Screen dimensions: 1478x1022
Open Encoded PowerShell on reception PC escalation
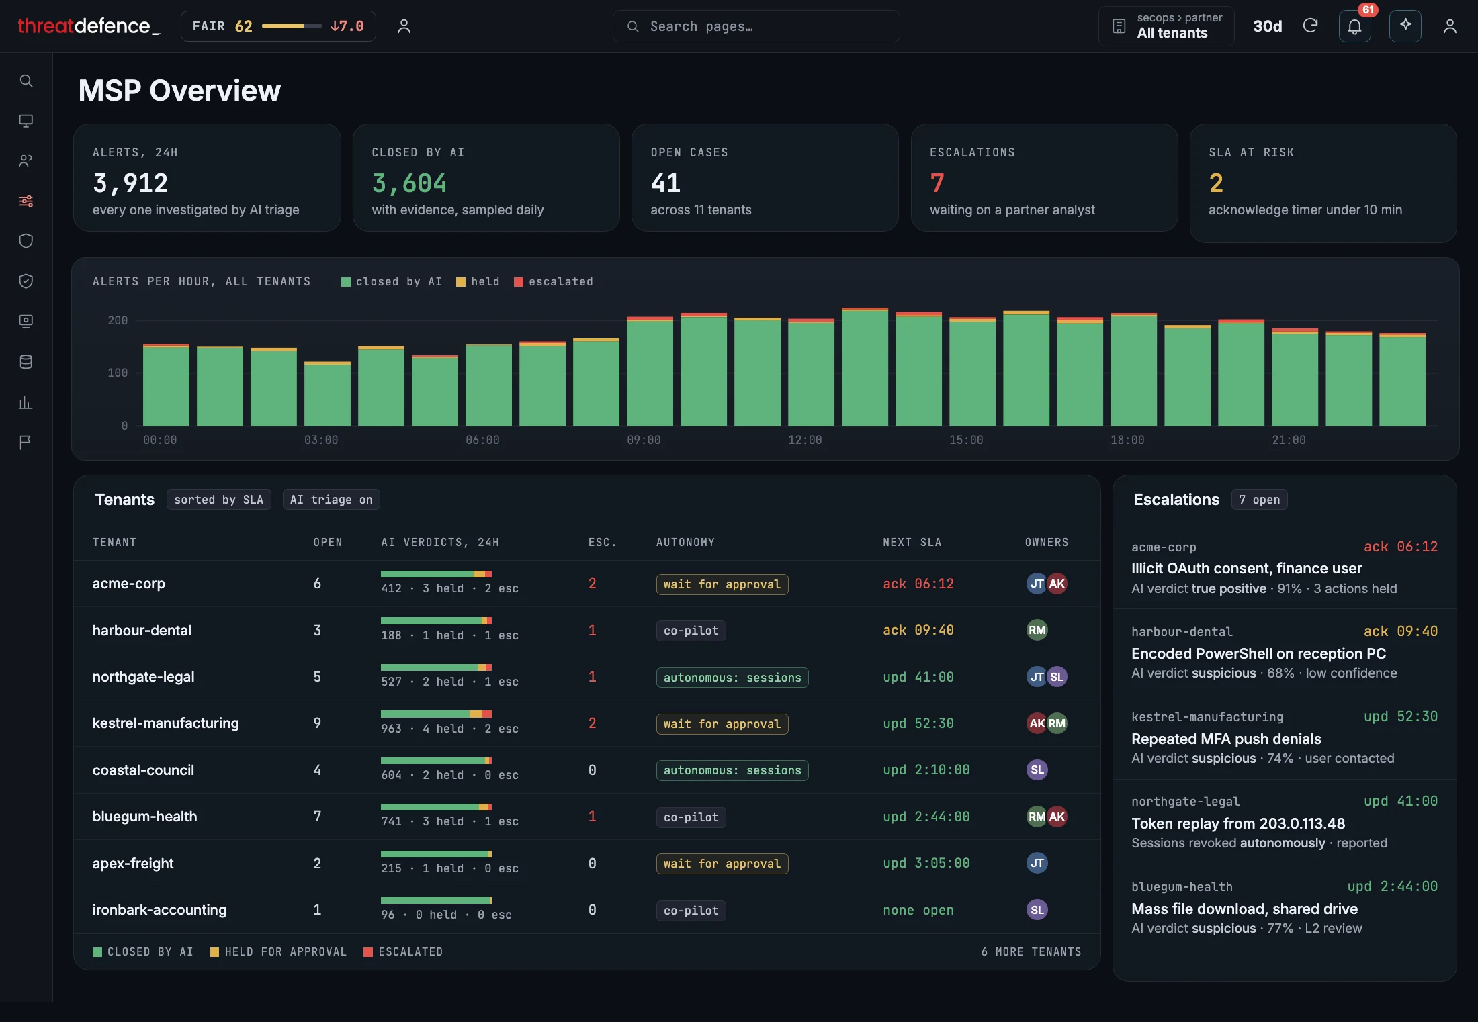click(1285, 652)
